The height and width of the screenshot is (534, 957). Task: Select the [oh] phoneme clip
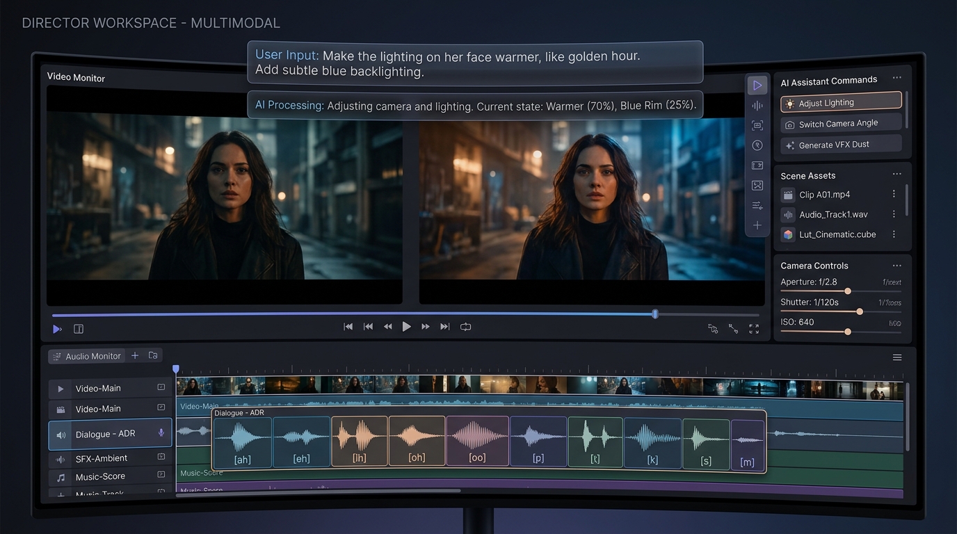click(417, 441)
